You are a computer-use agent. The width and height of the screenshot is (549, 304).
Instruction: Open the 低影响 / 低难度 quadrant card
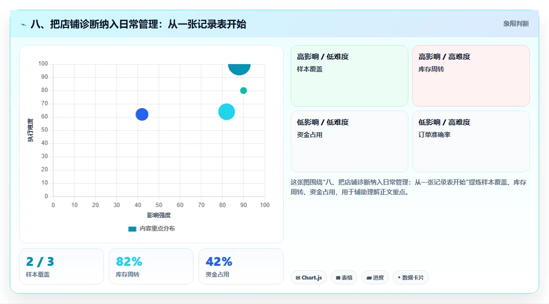click(349, 141)
